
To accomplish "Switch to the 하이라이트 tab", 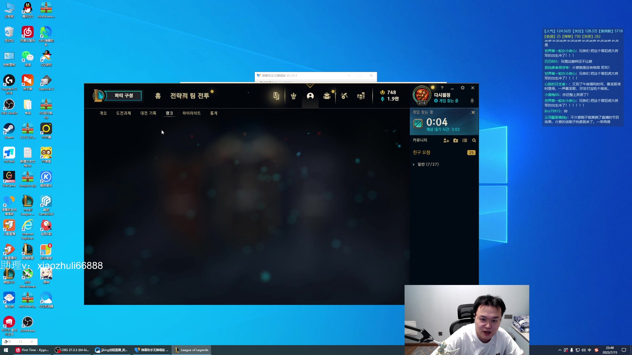I will [x=191, y=113].
